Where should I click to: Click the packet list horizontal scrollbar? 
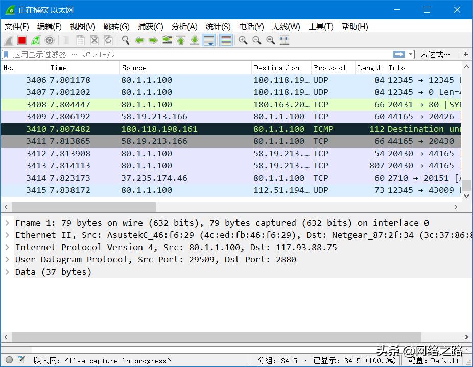84,207
